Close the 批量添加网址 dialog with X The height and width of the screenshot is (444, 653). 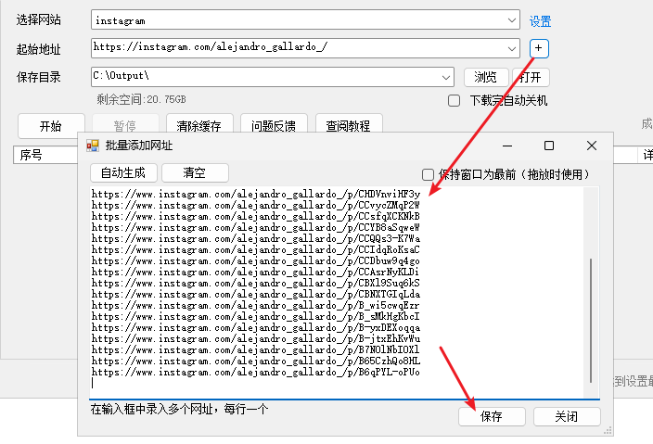592,146
